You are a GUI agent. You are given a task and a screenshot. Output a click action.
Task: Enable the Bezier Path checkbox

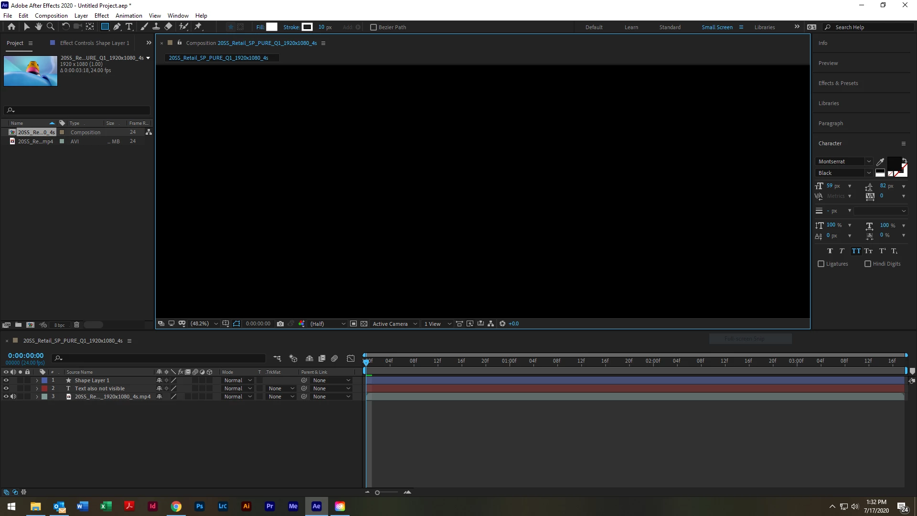pyautogui.click(x=373, y=27)
